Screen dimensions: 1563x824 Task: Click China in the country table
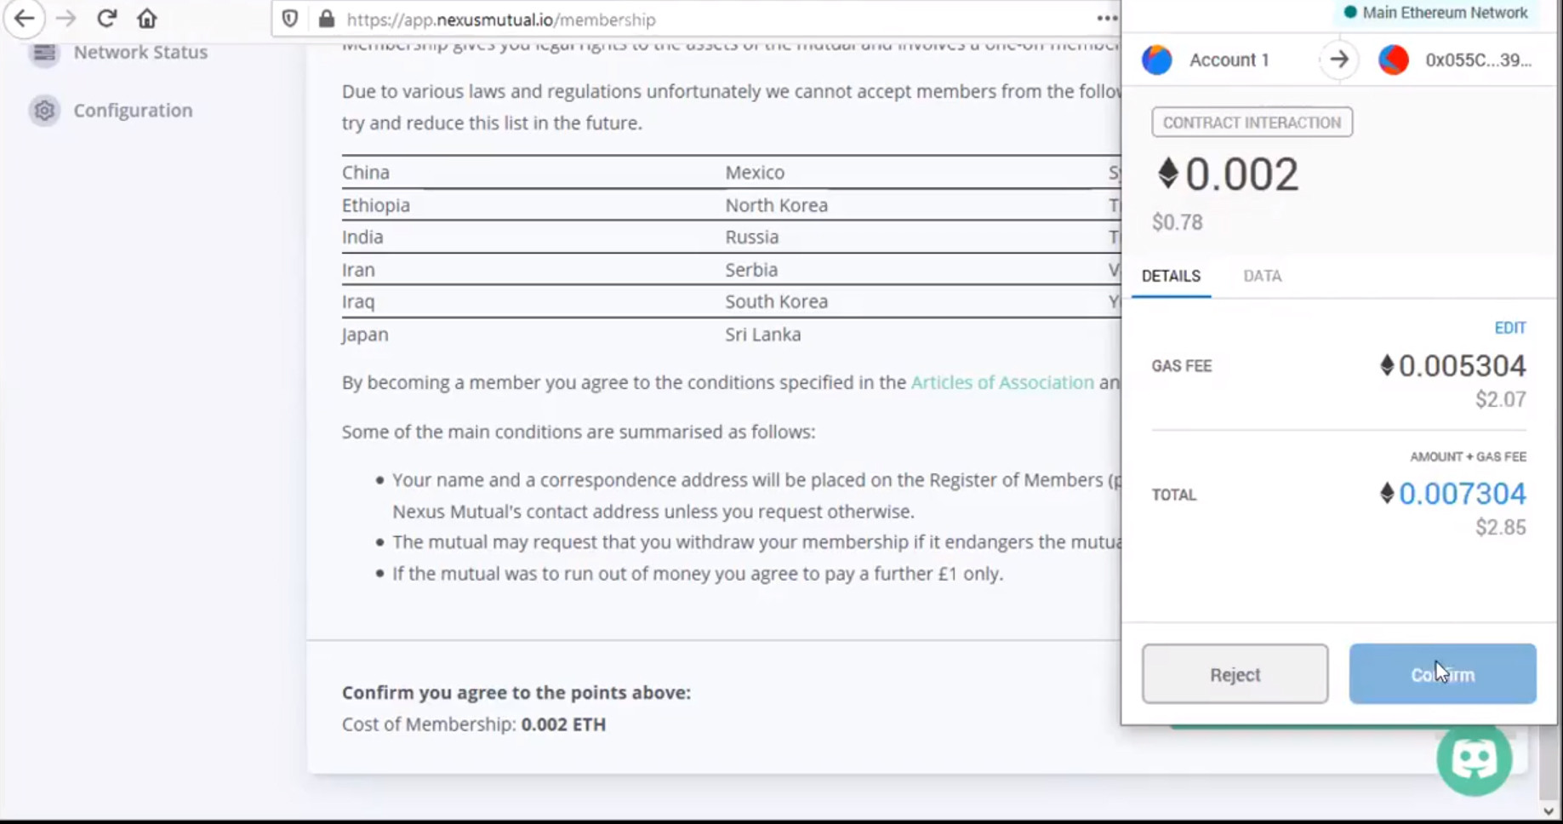pyautogui.click(x=366, y=173)
